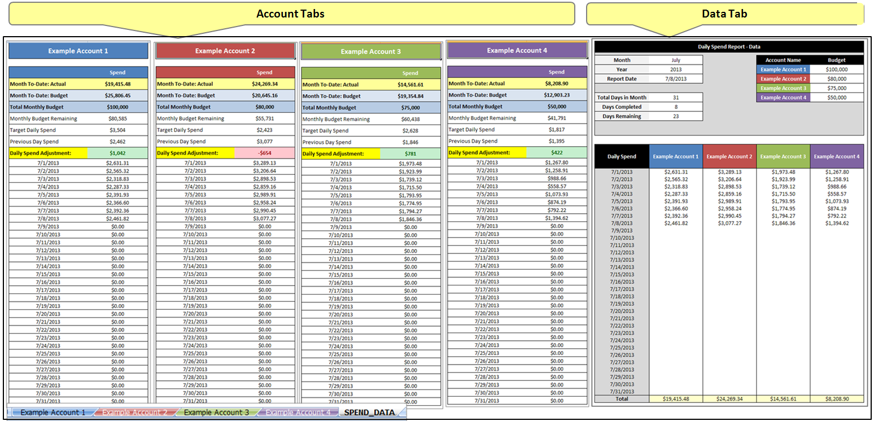The height and width of the screenshot is (421, 874).
Task: Click $24,269.34 Month To-Date Actual in Account 2 panel
Action: point(264,84)
